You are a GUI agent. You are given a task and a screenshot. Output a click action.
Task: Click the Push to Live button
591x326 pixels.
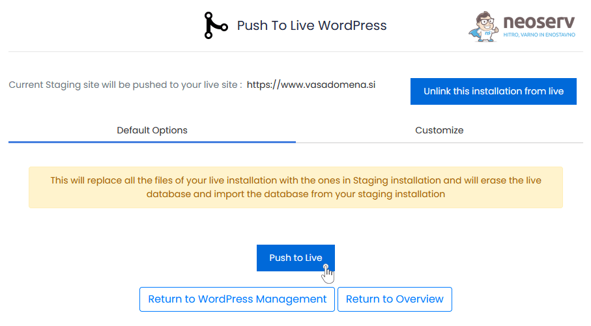click(x=296, y=258)
